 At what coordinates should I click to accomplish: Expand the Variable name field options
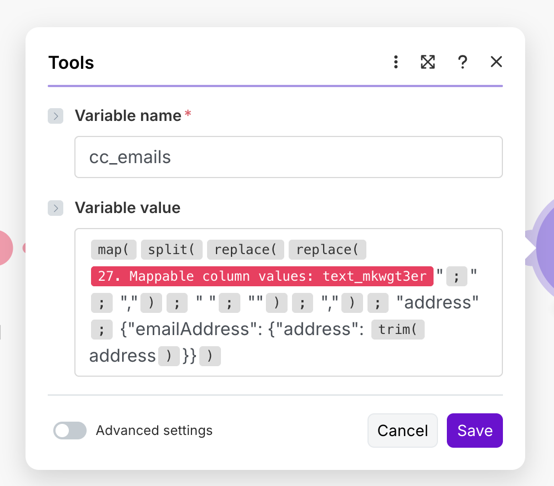tap(56, 116)
